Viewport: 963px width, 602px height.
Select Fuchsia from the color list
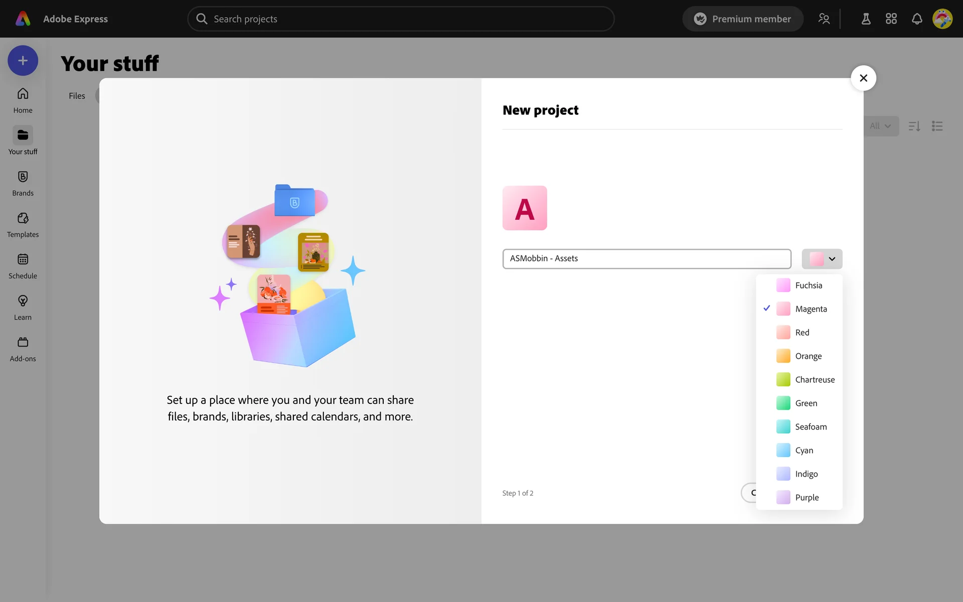808,285
